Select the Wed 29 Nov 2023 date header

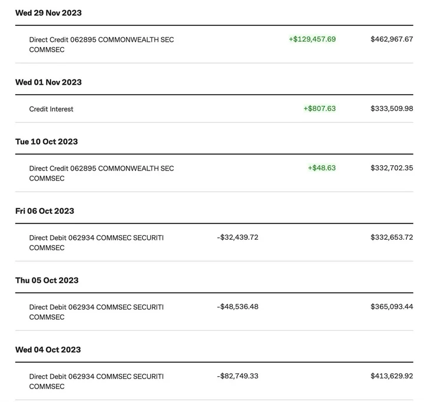click(x=48, y=13)
